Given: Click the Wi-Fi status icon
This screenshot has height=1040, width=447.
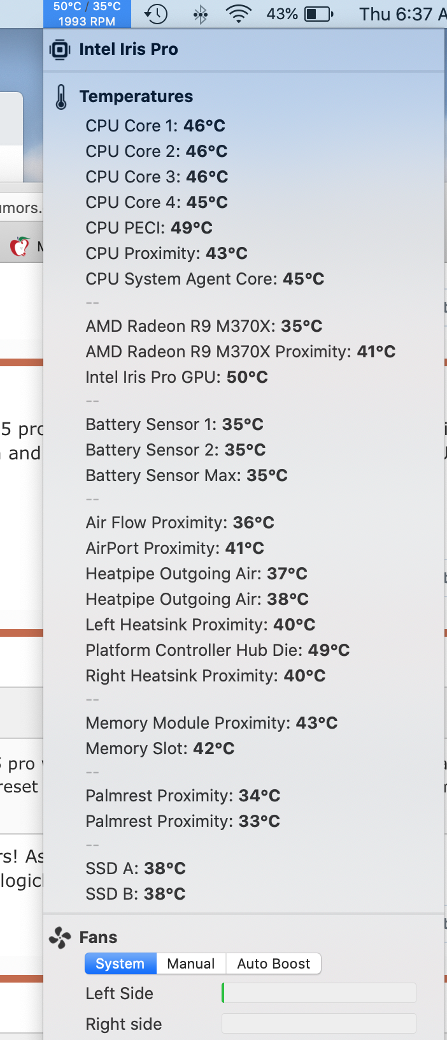Looking at the screenshot, I should (239, 14).
